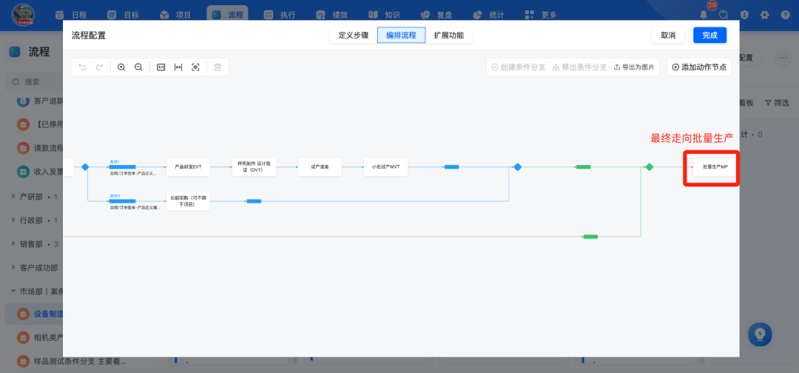Select the 产品研发EVT step node
The width and height of the screenshot is (799, 373).
click(188, 167)
